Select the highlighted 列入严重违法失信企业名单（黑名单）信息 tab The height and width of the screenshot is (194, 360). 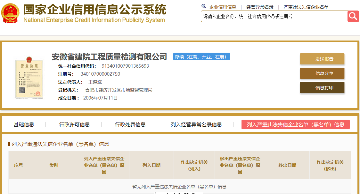pyautogui.click(x=296, y=124)
